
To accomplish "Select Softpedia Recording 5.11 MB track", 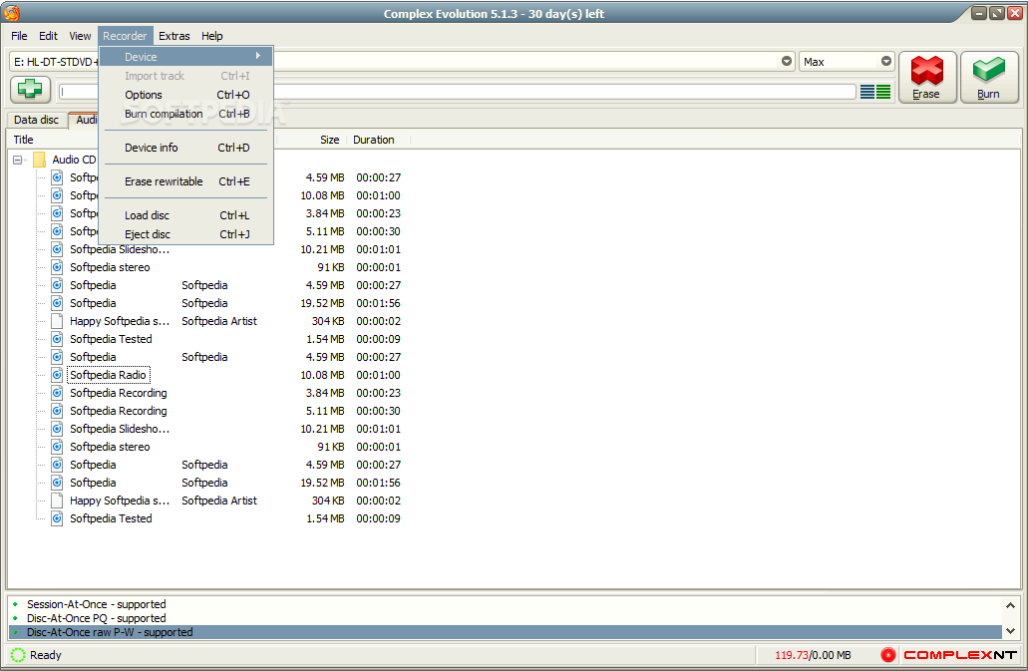I will [x=119, y=411].
